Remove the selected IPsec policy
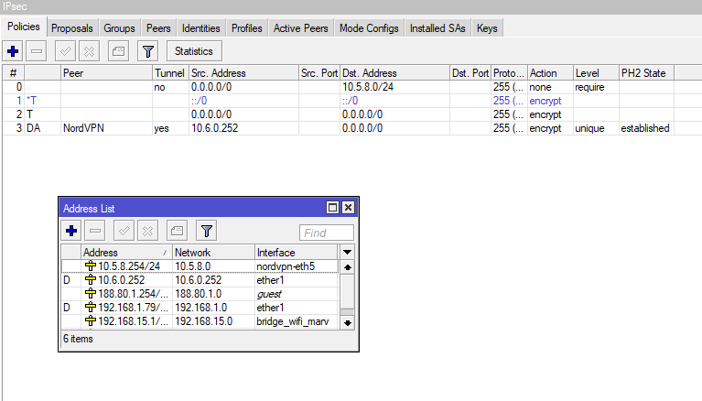 pos(37,51)
